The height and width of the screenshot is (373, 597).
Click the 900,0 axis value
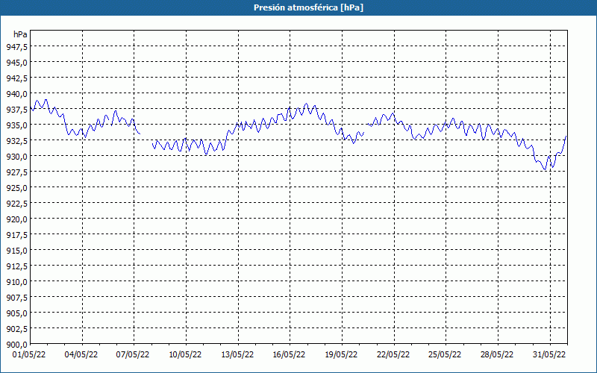pyautogui.click(x=16, y=345)
